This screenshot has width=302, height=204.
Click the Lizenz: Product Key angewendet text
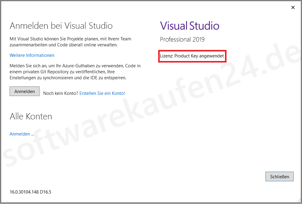192,56
